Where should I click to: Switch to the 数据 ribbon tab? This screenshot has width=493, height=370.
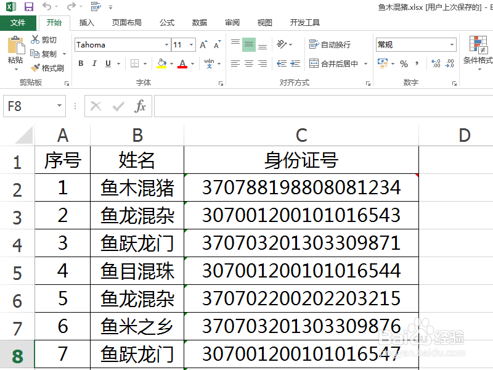coord(199,22)
